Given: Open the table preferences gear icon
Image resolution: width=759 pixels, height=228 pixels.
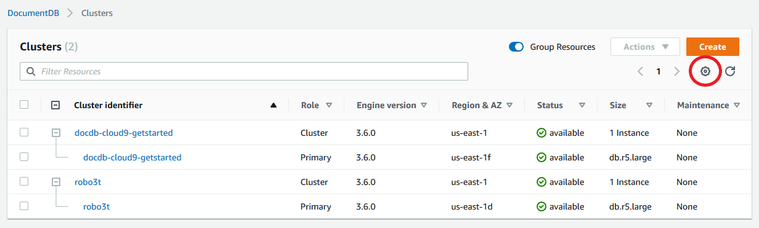Looking at the screenshot, I should [705, 71].
